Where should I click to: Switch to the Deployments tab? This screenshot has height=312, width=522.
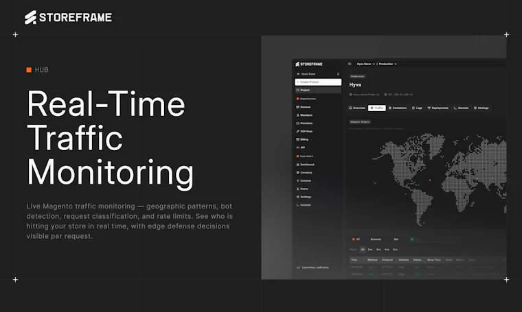tap(438, 108)
